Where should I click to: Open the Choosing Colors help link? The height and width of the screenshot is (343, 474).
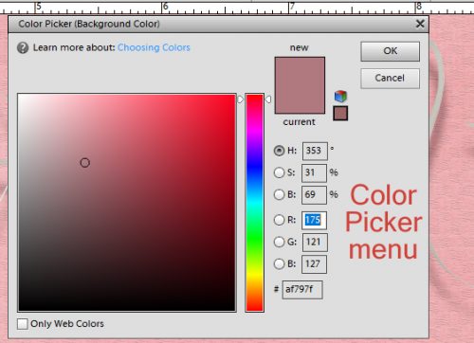click(154, 47)
